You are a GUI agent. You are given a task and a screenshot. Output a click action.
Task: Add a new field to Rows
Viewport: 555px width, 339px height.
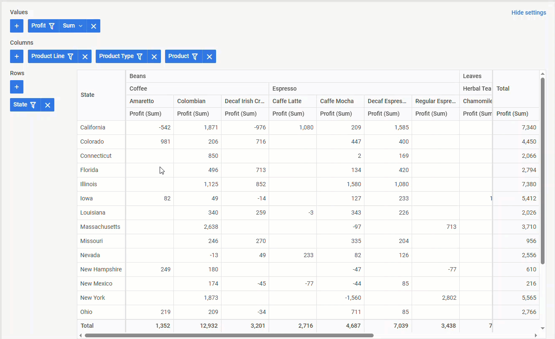click(17, 87)
